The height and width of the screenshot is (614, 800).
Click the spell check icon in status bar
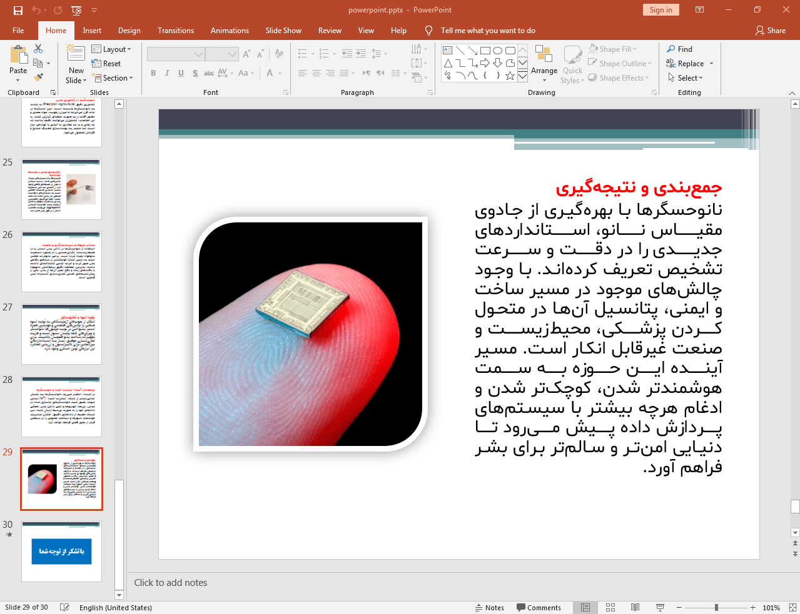click(x=64, y=607)
